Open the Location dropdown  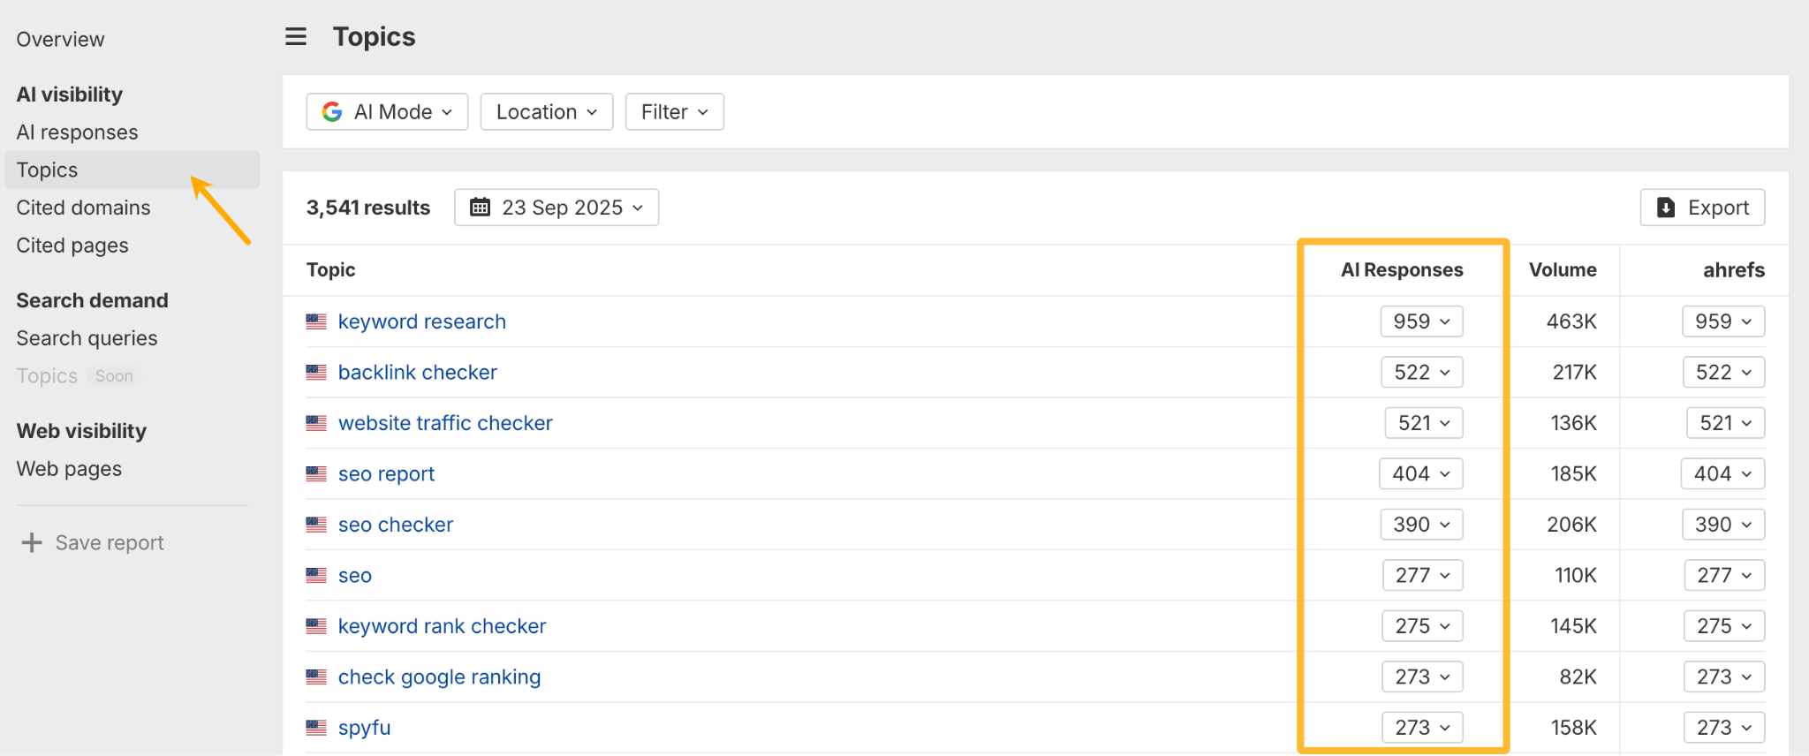pos(546,112)
